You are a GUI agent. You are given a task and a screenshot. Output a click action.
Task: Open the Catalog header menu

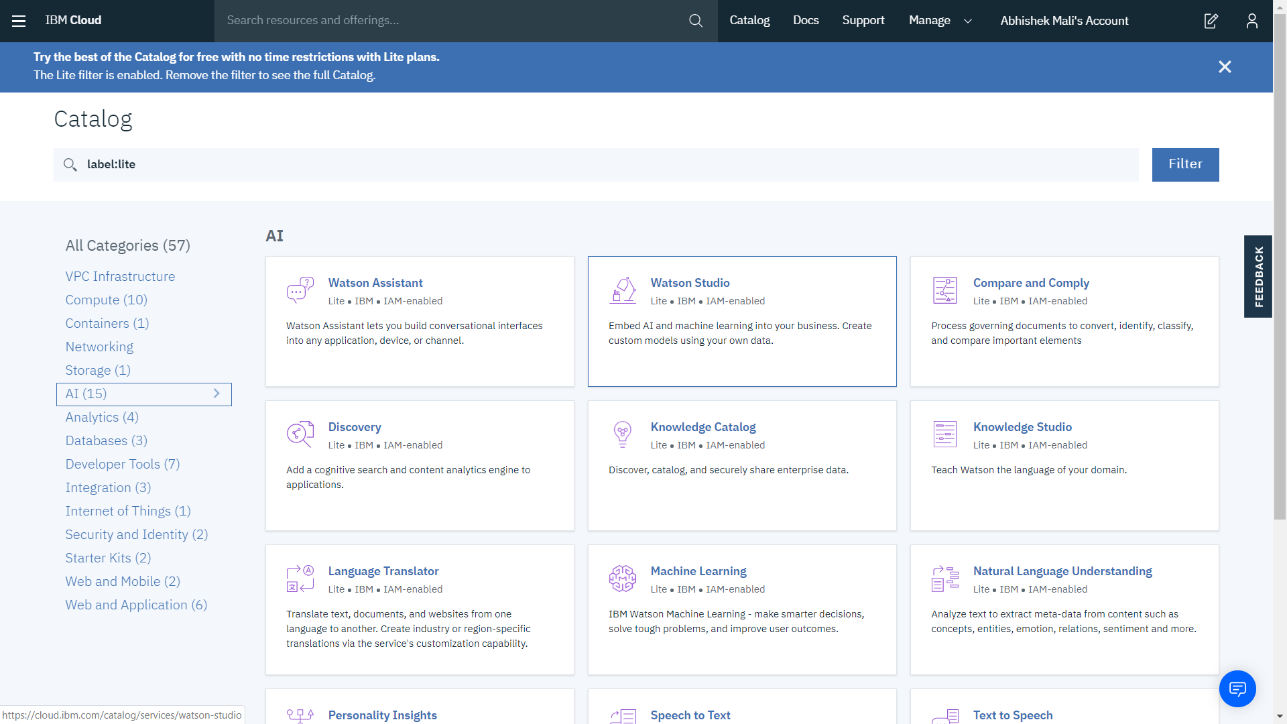(x=749, y=21)
